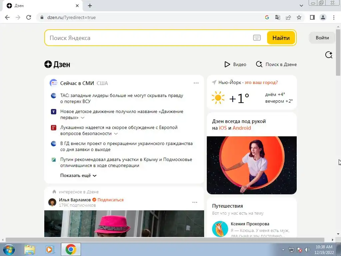
Task: Open the pink hat post image
Action: click(x=124, y=224)
